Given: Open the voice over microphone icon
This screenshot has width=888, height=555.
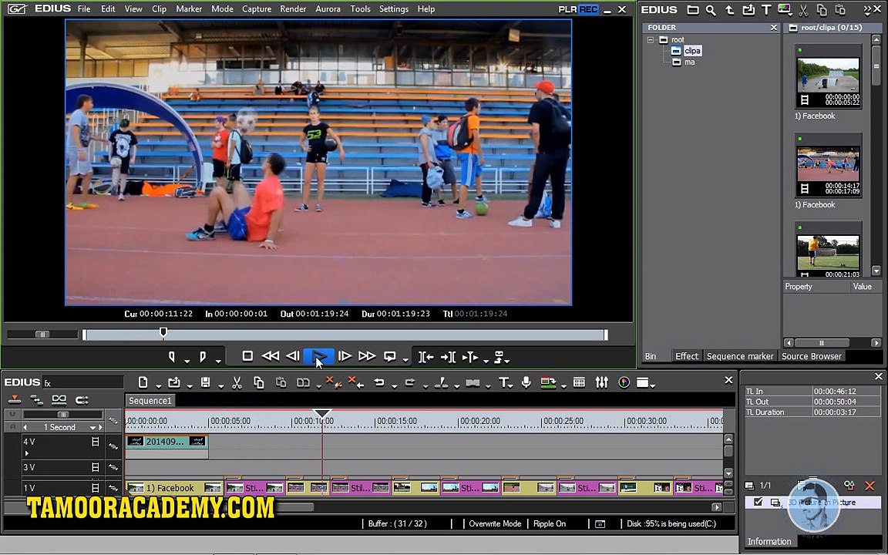Looking at the screenshot, I should click(x=526, y=383).
